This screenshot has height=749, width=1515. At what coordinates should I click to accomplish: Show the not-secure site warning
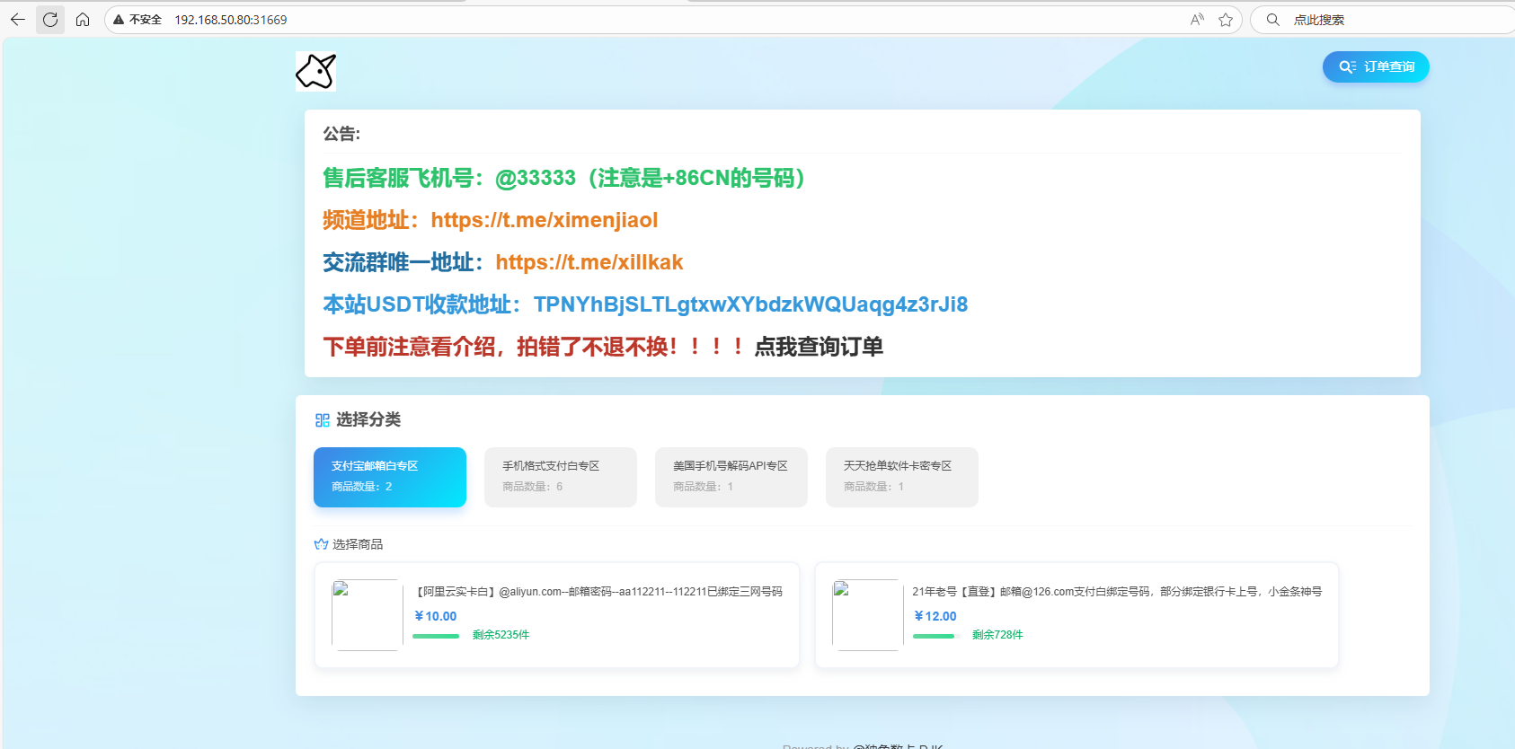coord(137,20)
